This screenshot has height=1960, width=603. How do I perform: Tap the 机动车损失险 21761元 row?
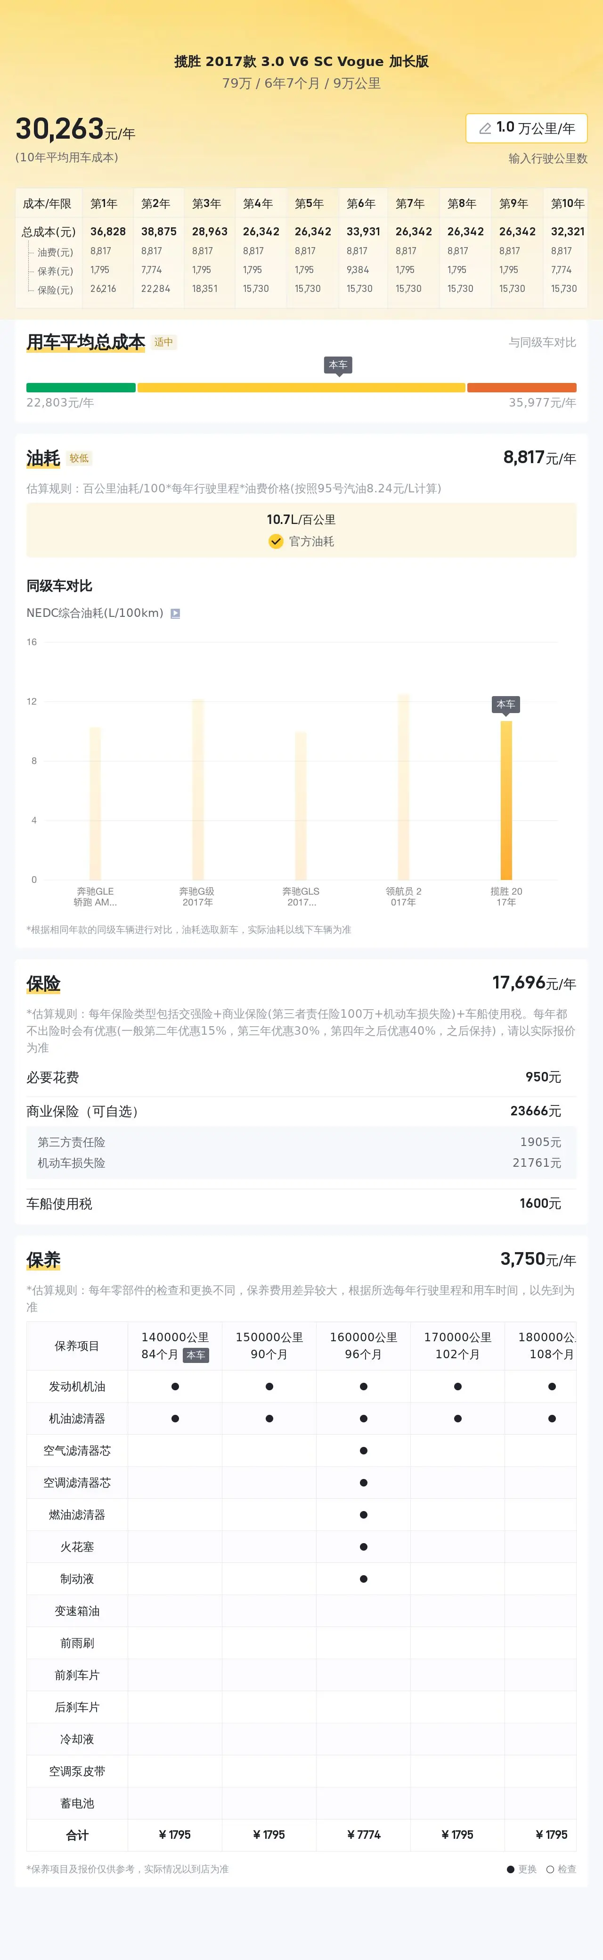301,1163
